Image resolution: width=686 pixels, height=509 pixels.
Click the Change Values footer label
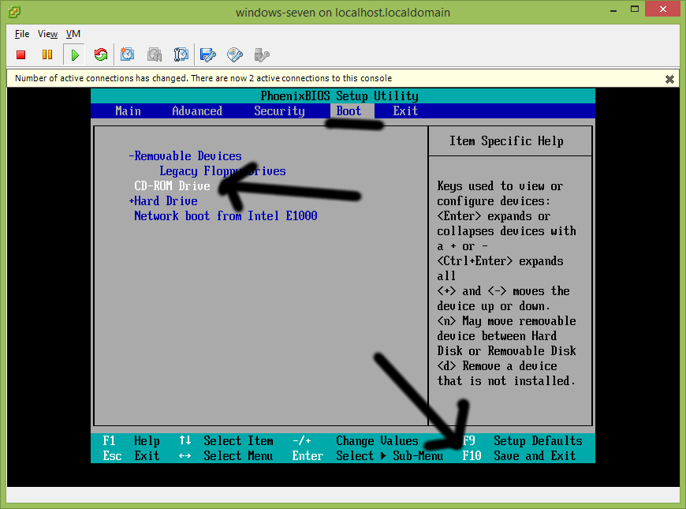[377, 440]
